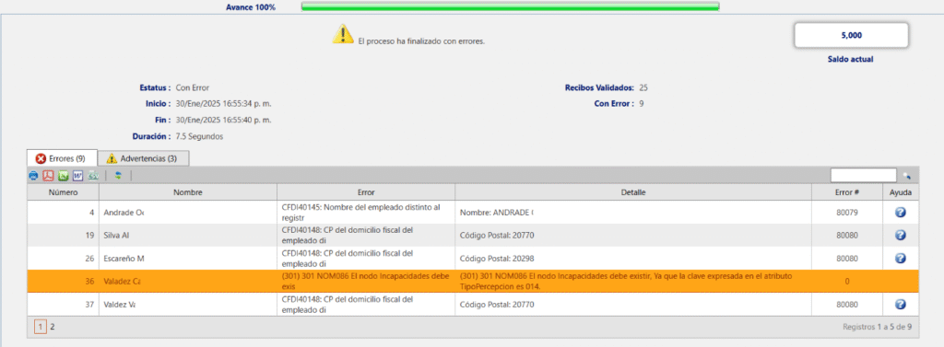
Task: Click the print icon in the toolbar
Action: click(34, 176)
